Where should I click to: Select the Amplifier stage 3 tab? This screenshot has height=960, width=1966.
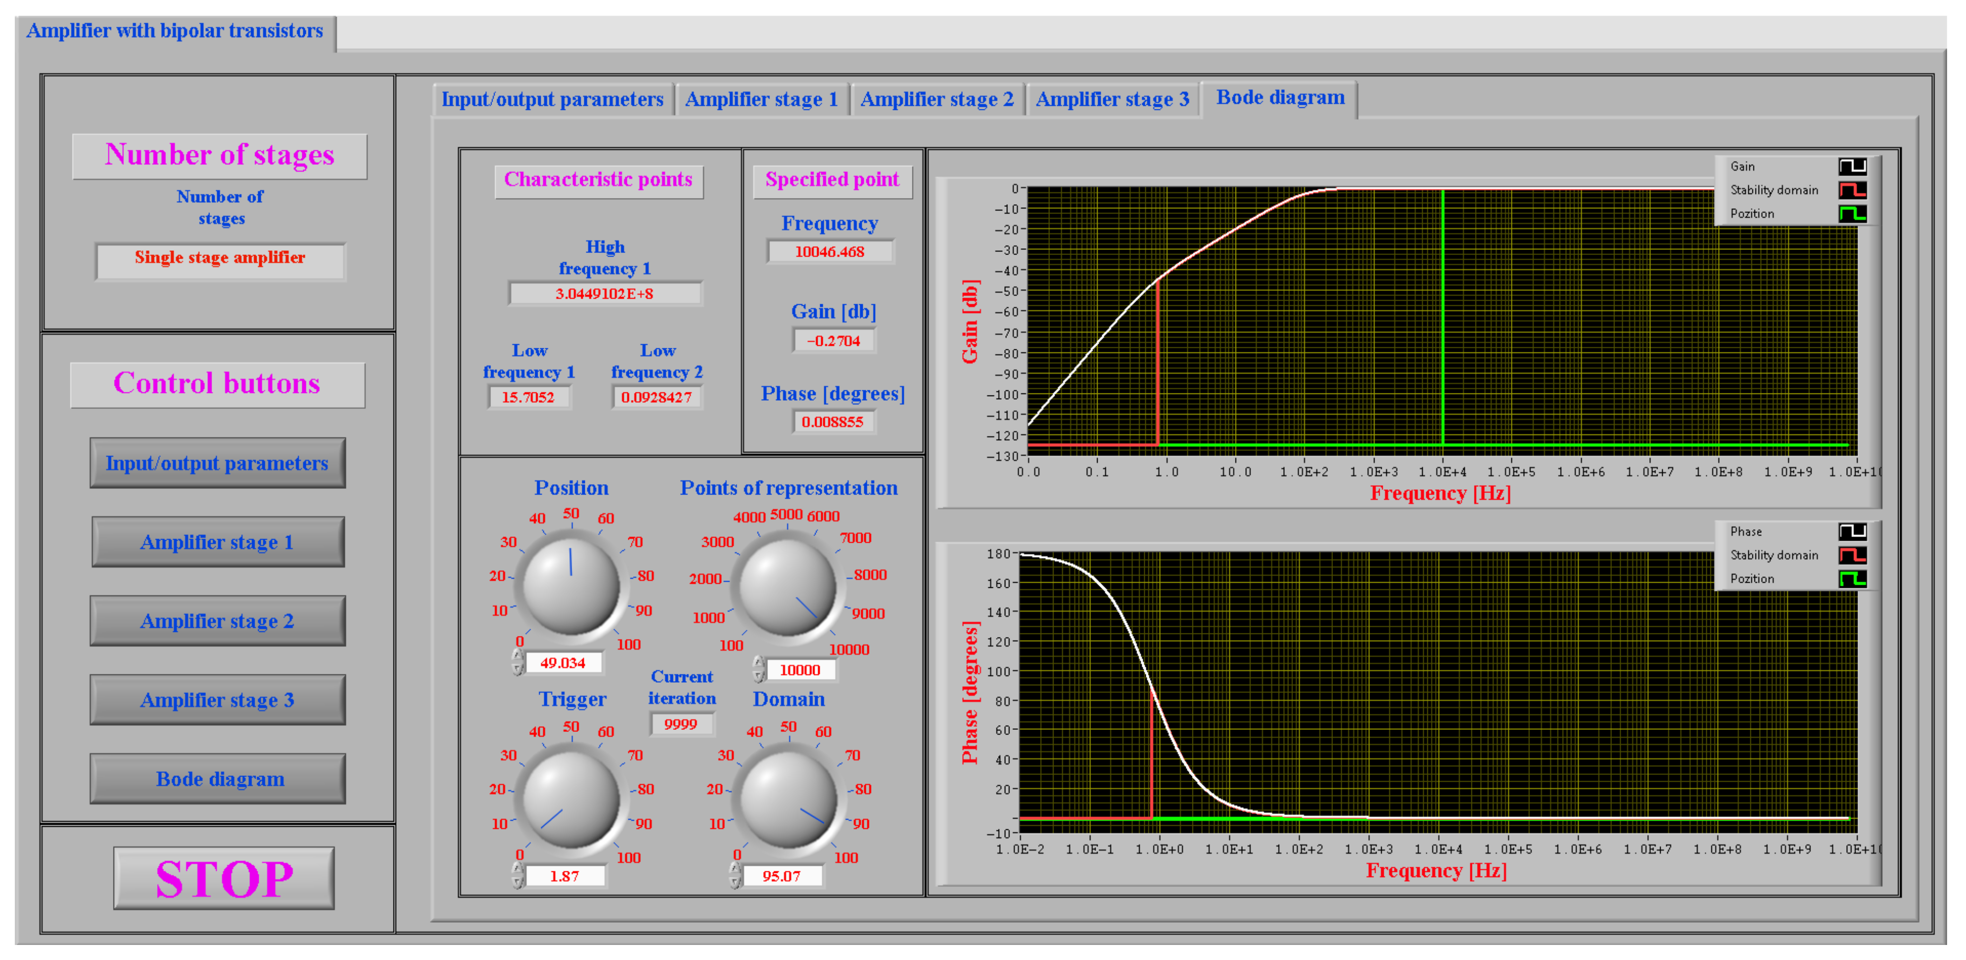(1112, 100)
